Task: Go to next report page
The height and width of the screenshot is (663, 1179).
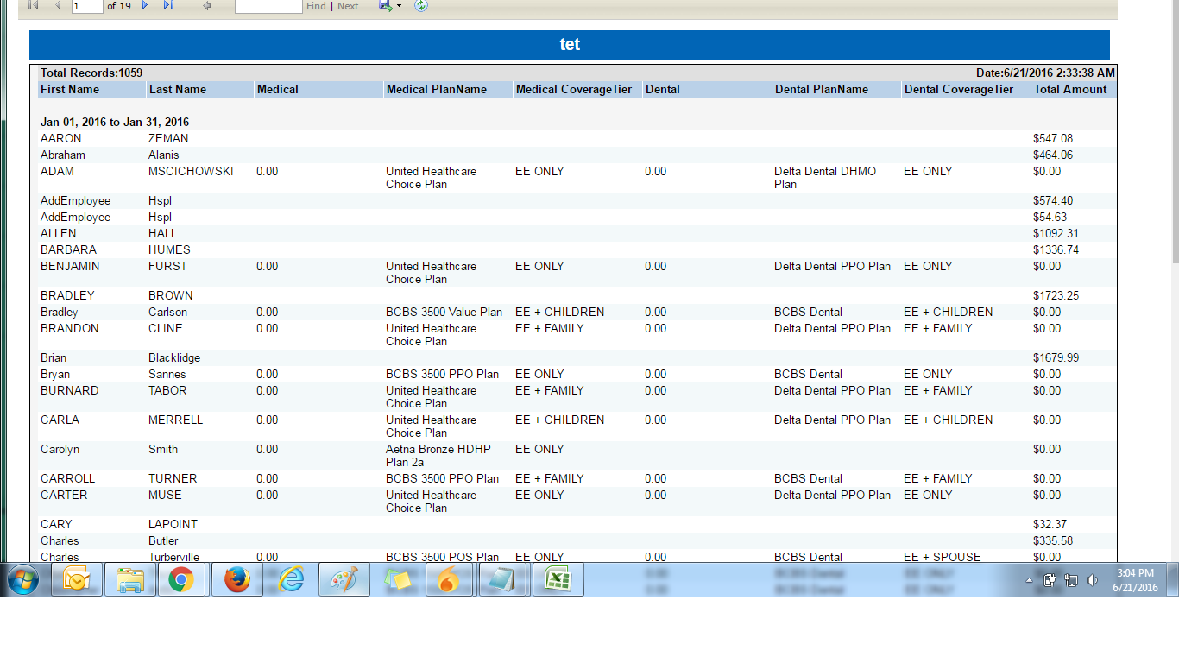Action: (x=145, y=6)
